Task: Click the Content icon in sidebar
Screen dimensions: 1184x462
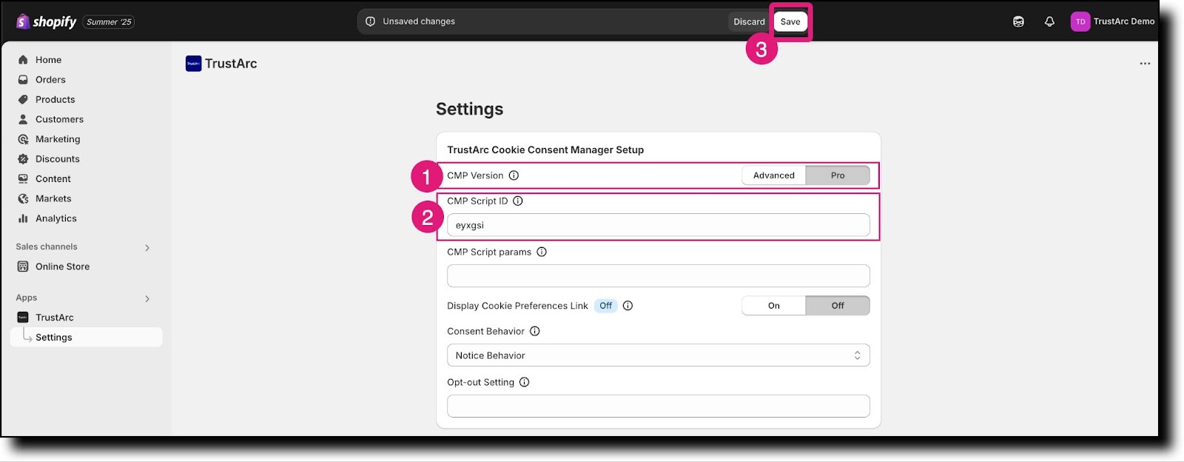Action: pyautogui.click(x=23, y=179)
